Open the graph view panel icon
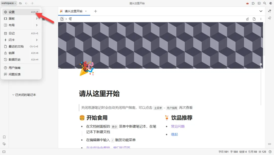Viewport: 274px width, 155px height. click(x=270, y=11)
